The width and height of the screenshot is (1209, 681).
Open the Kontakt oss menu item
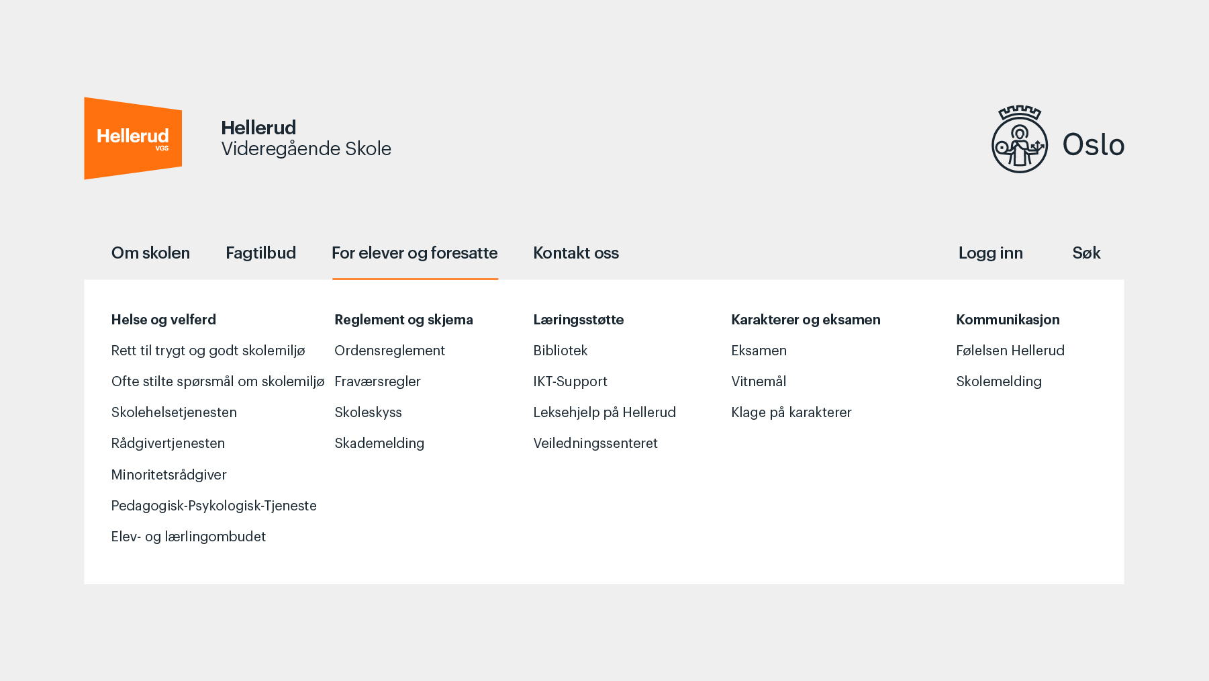tap(576, 253)
